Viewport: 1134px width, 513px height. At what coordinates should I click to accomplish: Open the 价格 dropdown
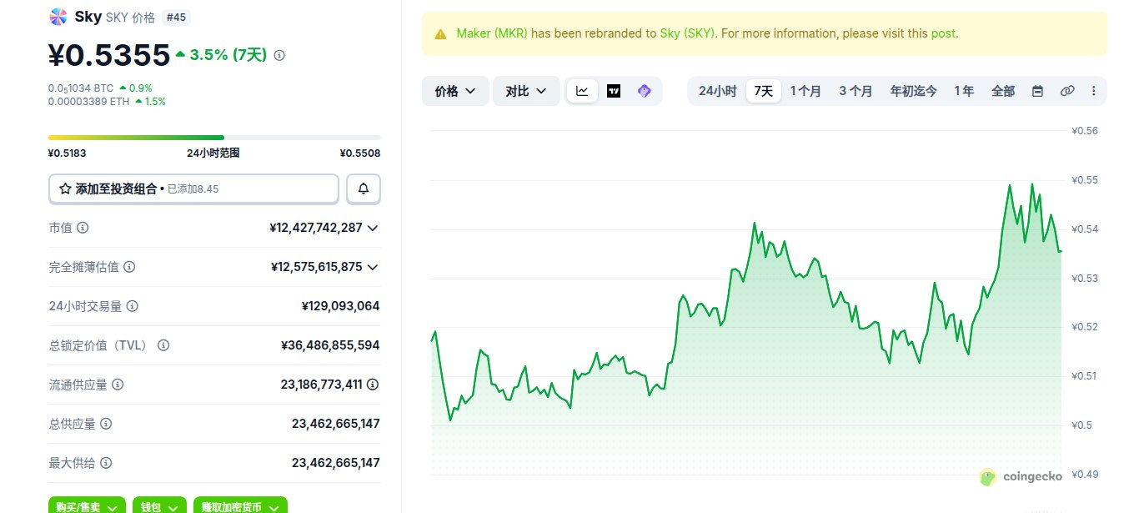coord(455,91)
